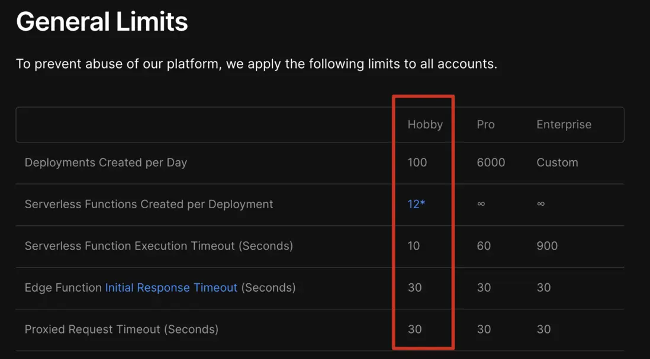Click the Proxied Request Timeout row label

[x=121, y=329]
